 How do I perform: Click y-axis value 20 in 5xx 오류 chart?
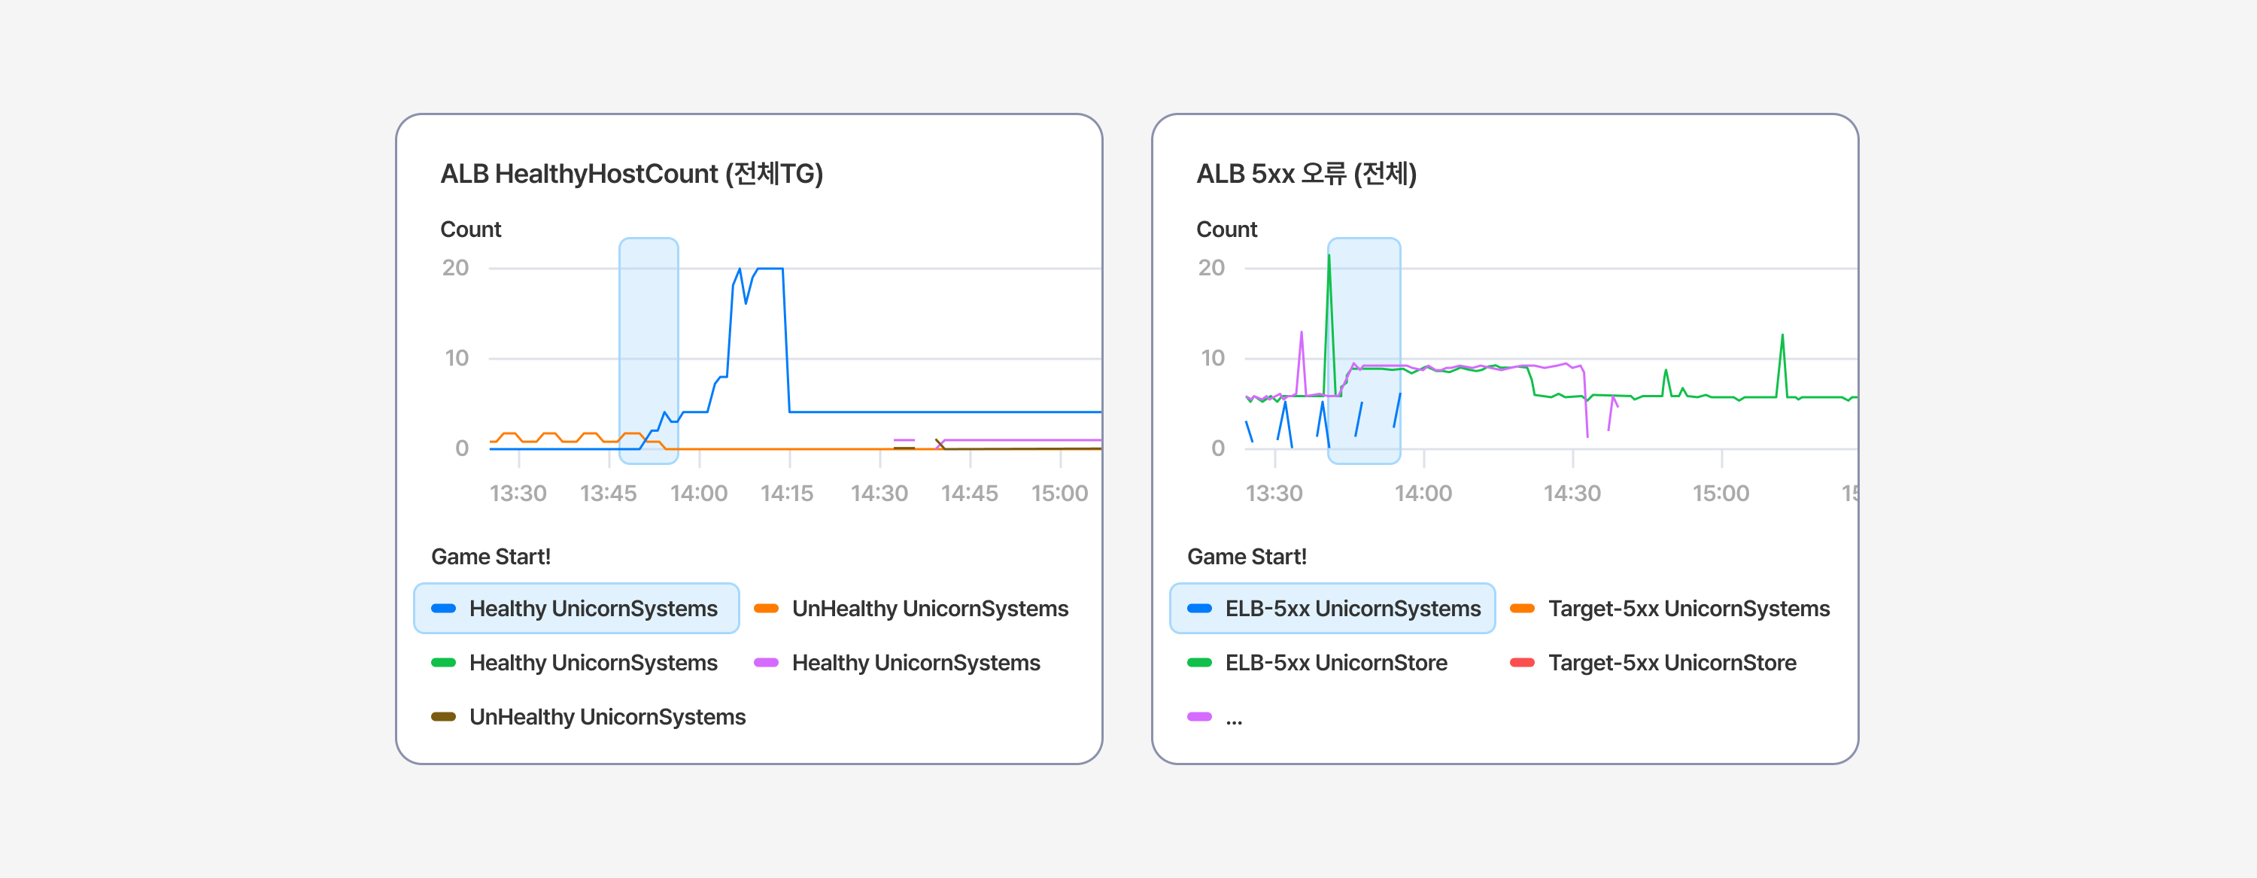point(1211,268)
